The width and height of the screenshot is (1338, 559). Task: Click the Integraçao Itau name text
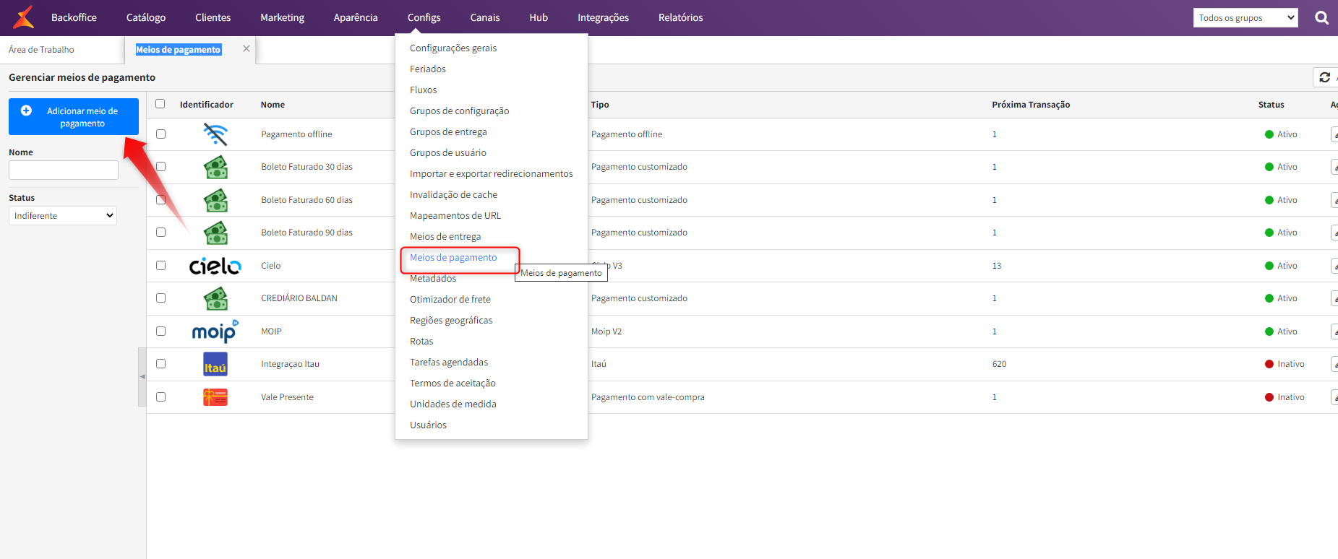click(x=291, y=364)
